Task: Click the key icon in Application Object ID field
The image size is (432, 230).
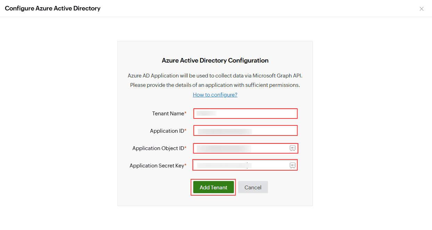Action: click(x=292, y=148)
